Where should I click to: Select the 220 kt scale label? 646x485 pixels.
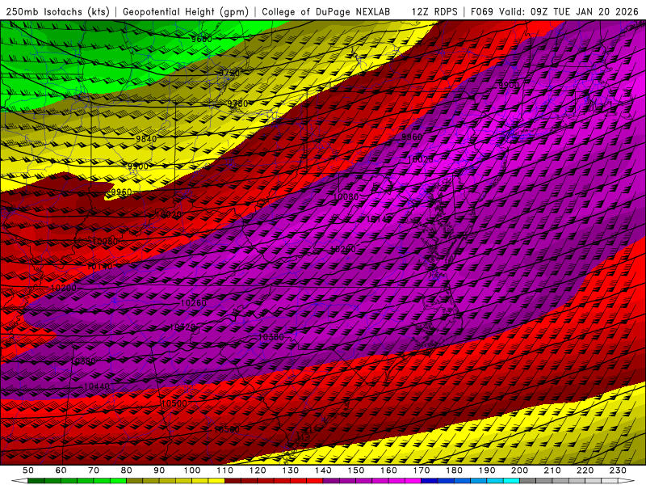click(x=585, y=470)
